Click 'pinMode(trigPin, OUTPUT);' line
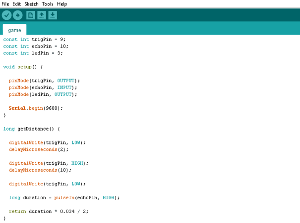Viewport: 300px width, 223px height. coord(44,81)
